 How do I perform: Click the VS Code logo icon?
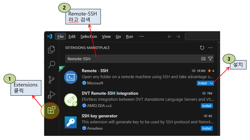tap(50, 36)
